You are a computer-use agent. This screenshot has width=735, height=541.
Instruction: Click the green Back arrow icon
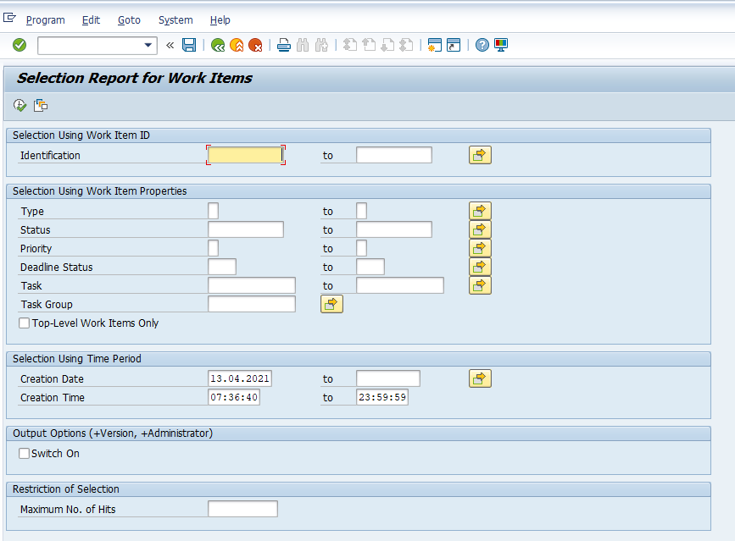(218, 45)
